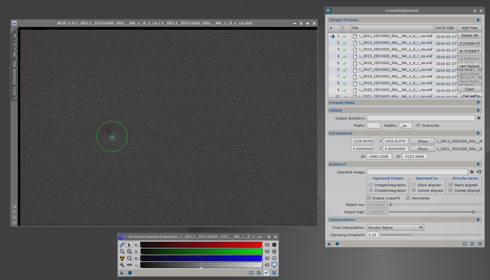Browse for the output directory folder
Image resolution: width=490 pixels, height=280 pixels.
pyautogui.click(x=479, y=118)
